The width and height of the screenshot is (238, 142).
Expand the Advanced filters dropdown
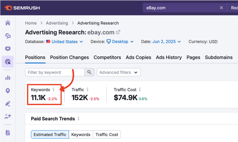119,72
